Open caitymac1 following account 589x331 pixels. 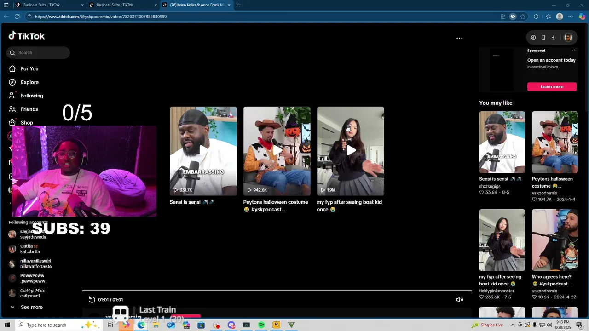[27, 293]
